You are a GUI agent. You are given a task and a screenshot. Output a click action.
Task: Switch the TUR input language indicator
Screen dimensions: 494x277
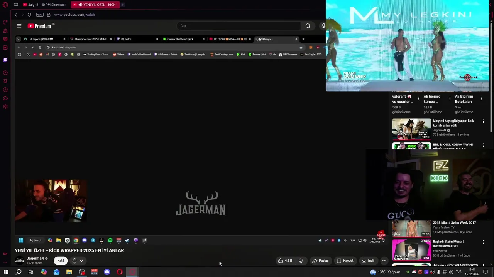pyautogui.click(x=459, y=272)
